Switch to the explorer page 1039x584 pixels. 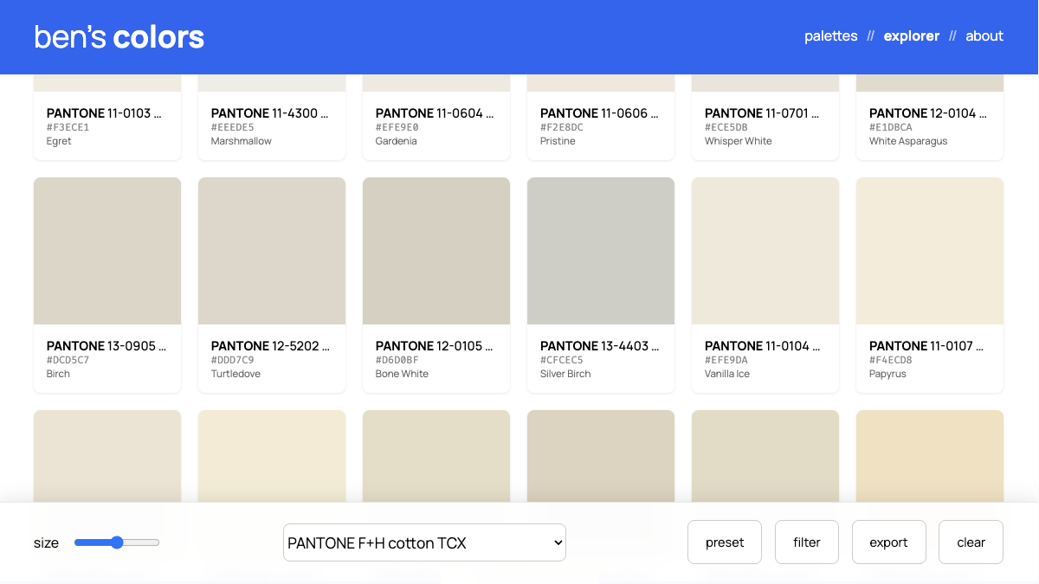click(911, 36)
